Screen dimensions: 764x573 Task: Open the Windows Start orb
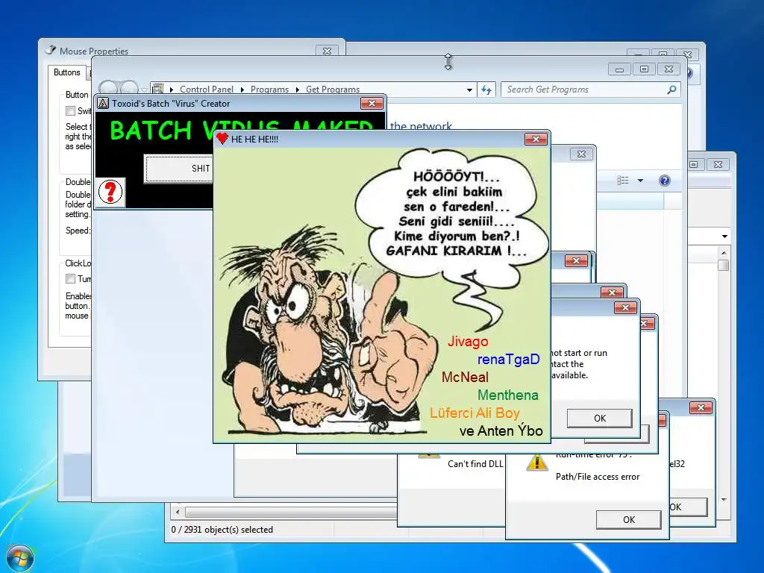[x=20, y=558]
